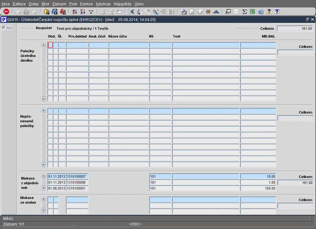Click the top Celkem field showing 161.00
The image size is (316, 229).
tap(295, 28)
